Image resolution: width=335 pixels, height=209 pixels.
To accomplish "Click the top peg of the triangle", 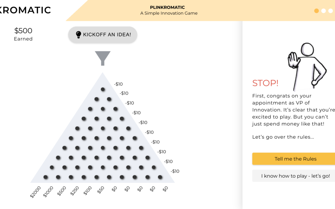I will [x=103, y=89].
